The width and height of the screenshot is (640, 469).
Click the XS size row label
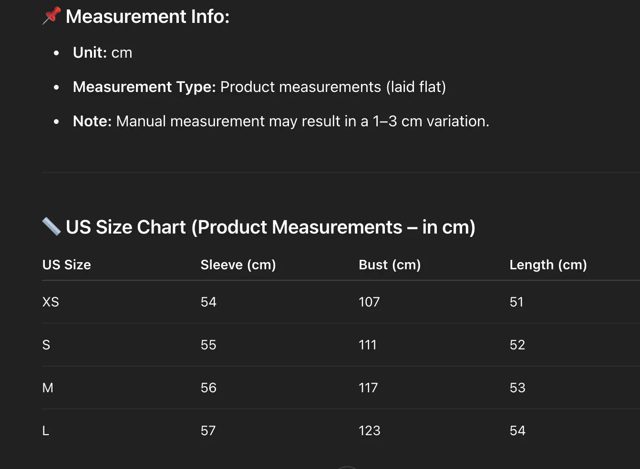coord(51,302)
